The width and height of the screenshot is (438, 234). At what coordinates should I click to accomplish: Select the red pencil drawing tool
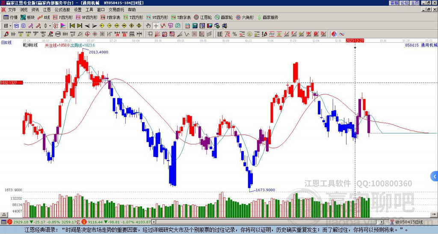(6, 34)
